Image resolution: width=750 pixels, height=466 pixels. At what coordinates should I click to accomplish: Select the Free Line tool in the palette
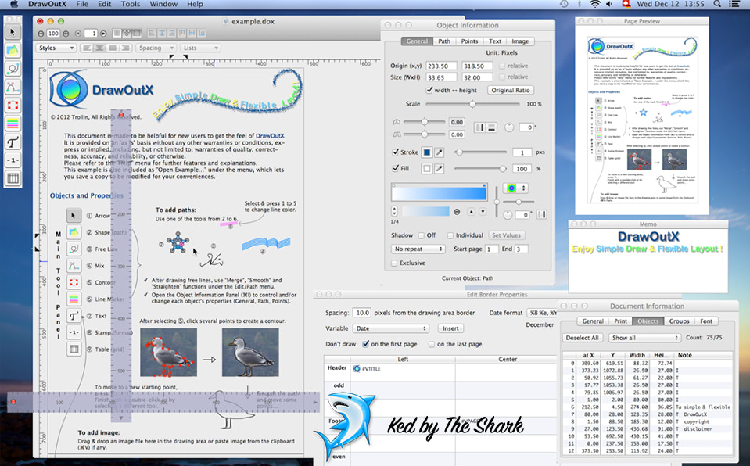[13, 69]
